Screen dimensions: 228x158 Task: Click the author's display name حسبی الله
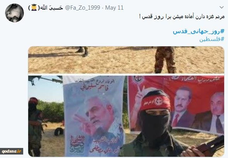tap(51, 8)
